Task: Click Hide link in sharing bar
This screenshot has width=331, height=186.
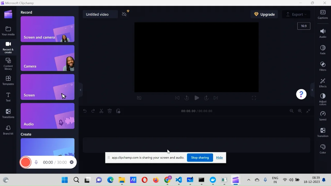Action: [220, 158]
